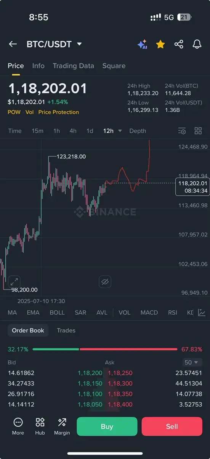The height and width of the screenshot is (459, 210).
Task: Expand chart to fullscreen
Action: [x=14, y=282]
